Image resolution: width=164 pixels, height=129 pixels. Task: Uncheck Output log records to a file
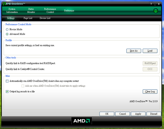pos(7,92)
